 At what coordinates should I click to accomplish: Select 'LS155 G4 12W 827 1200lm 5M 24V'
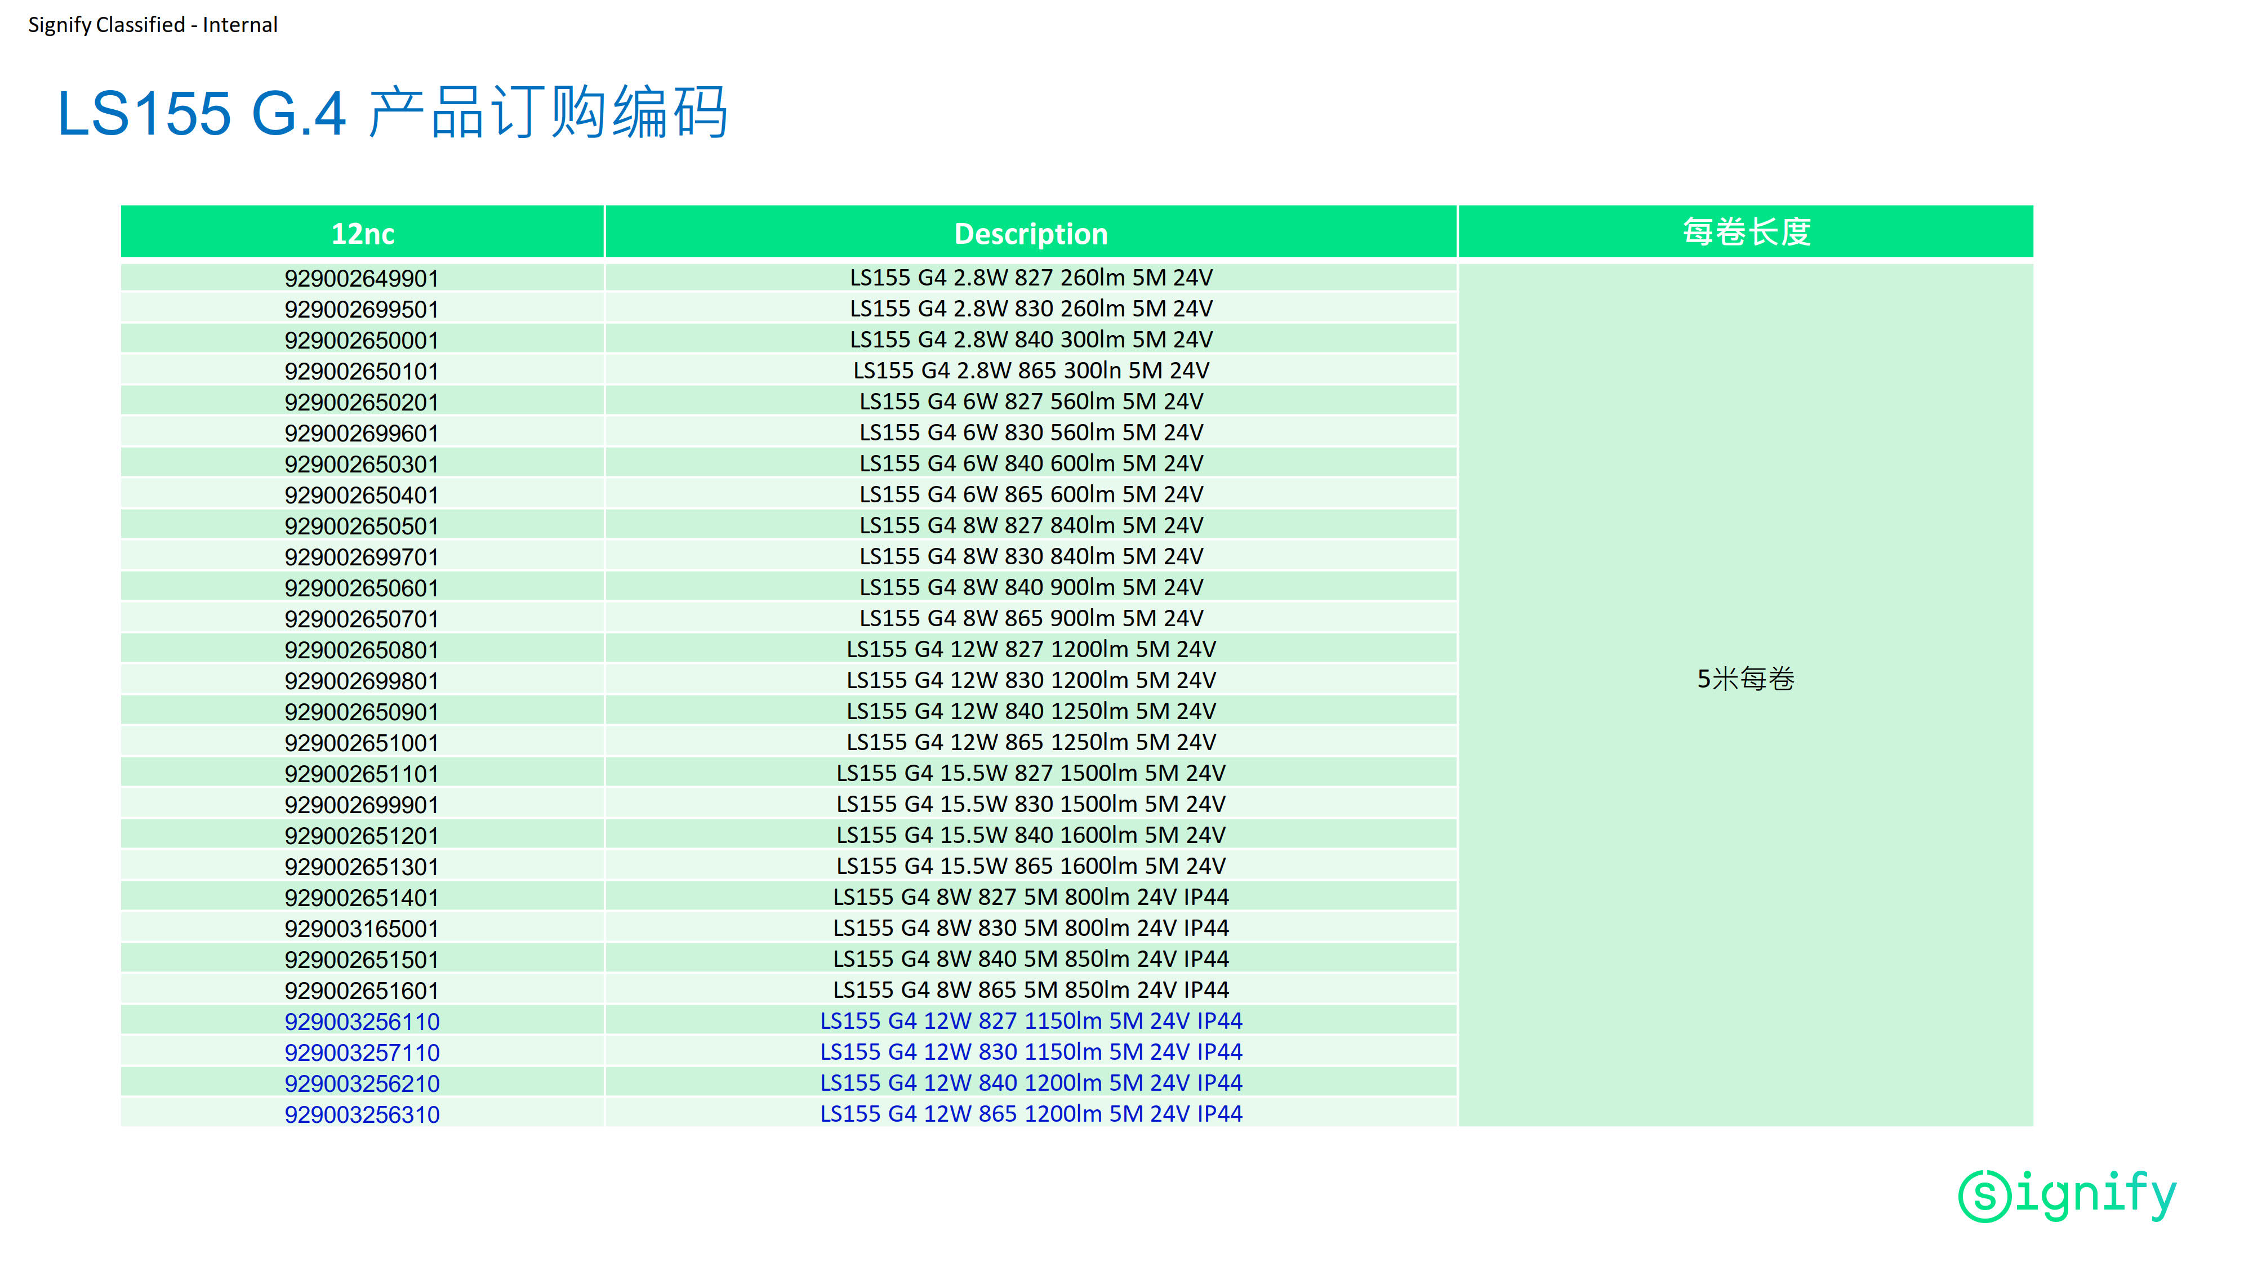point(1031,650)
